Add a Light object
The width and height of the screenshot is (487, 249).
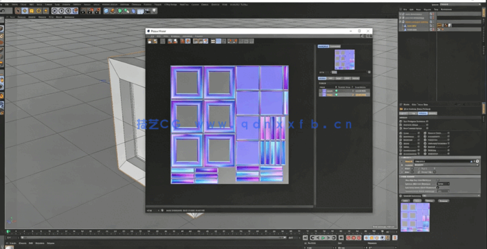coord(154,11)
